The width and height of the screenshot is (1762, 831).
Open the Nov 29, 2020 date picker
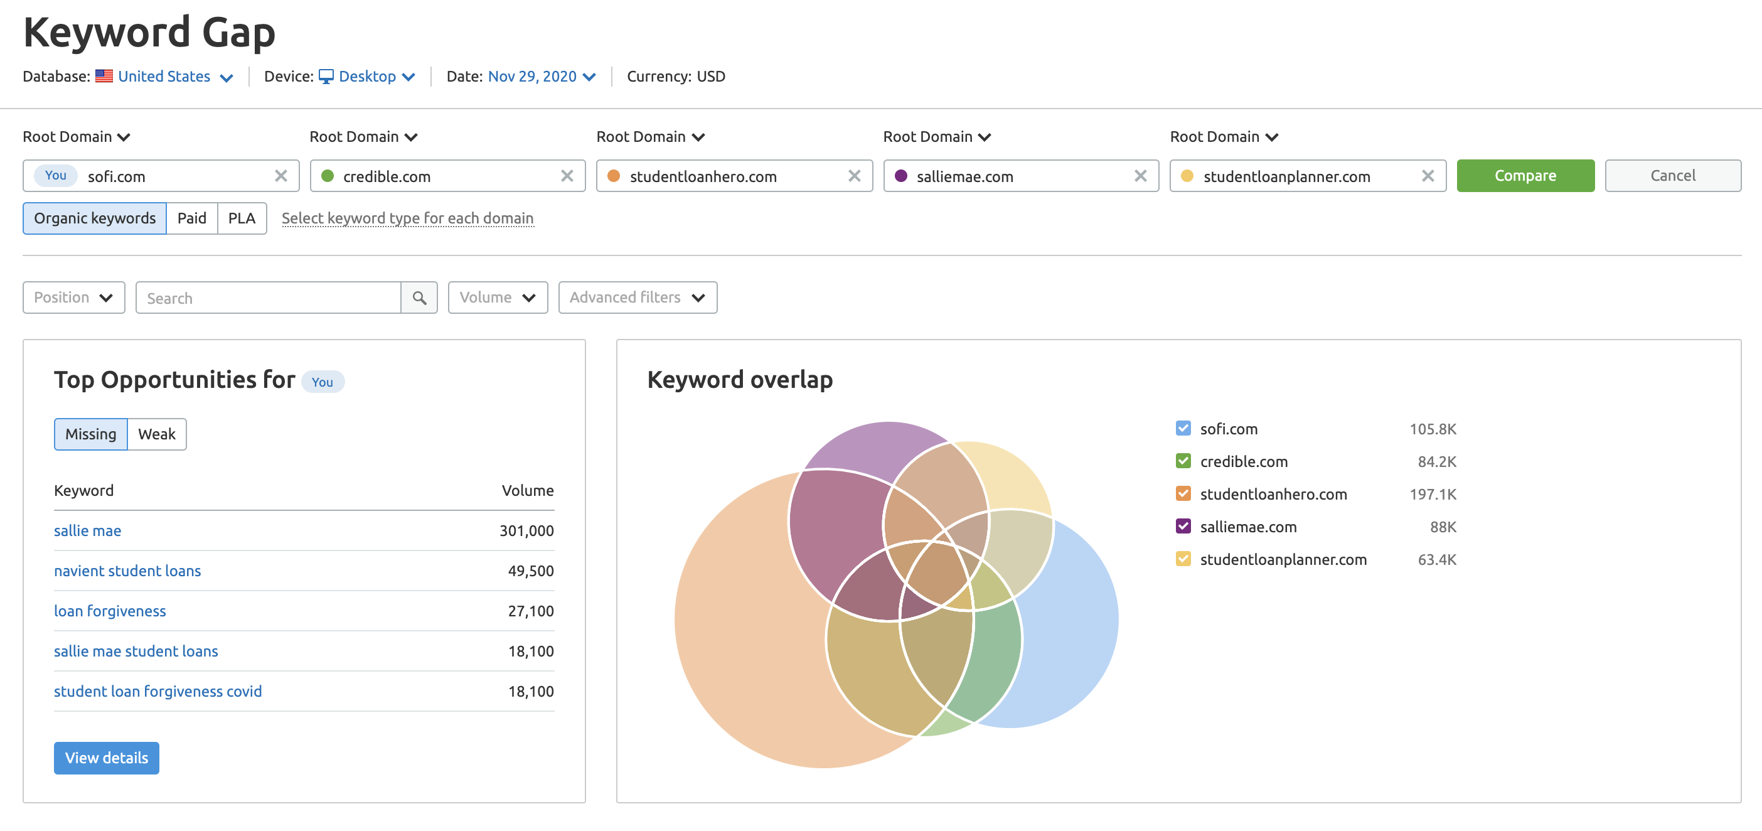coord(541,76)
